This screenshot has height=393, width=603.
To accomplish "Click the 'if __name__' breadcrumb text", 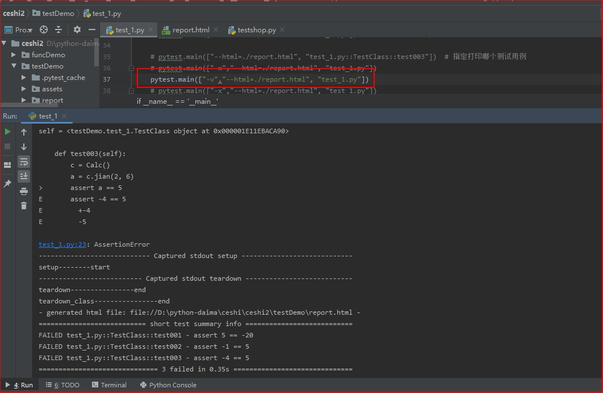I will [177, 102].
